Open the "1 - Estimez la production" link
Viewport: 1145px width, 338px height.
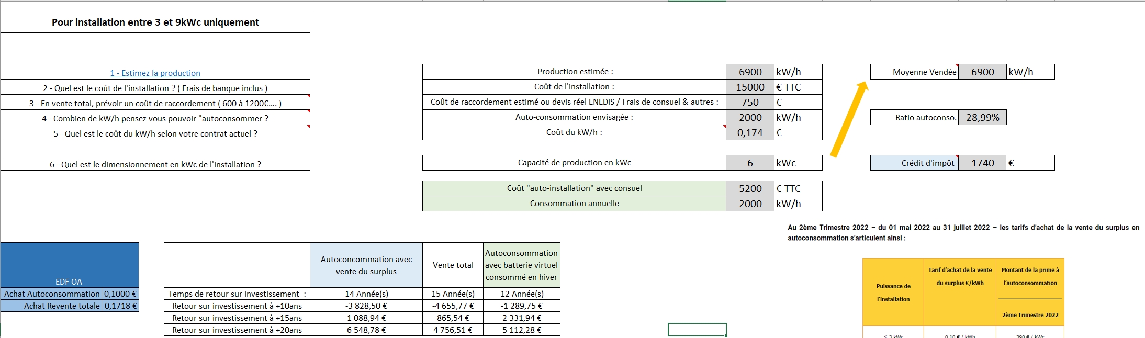pyautogui.click(x=155, y=73)
